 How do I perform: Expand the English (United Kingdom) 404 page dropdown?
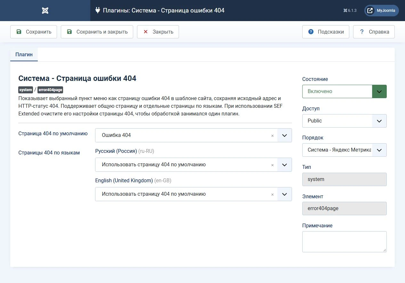285,194
